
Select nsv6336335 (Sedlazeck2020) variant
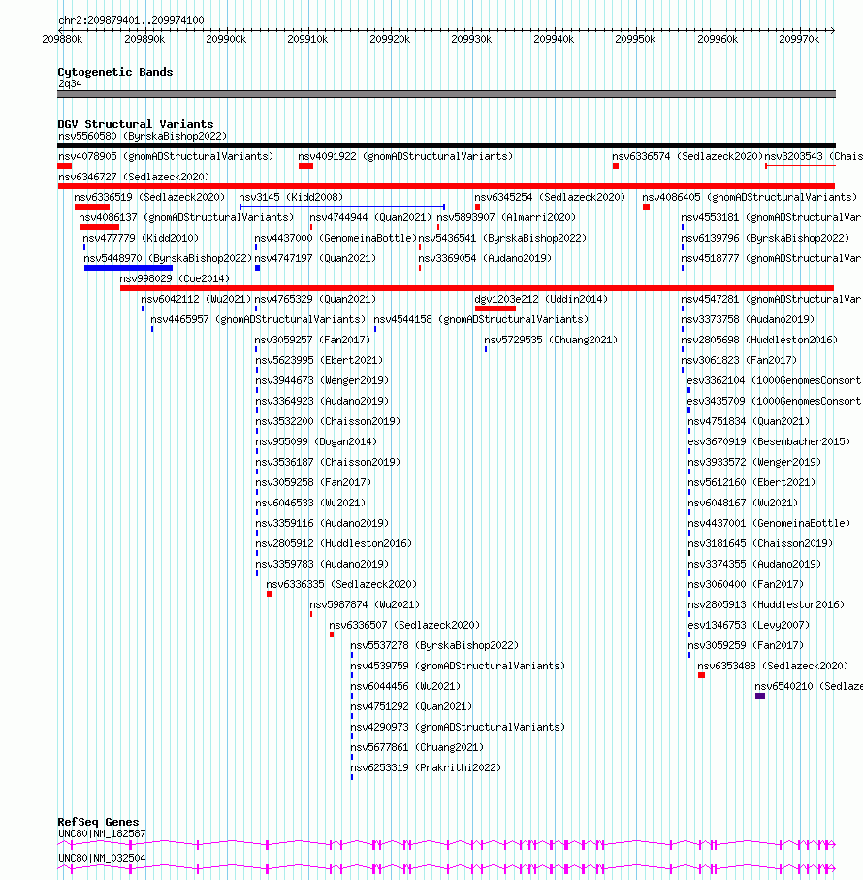point(341,584)
